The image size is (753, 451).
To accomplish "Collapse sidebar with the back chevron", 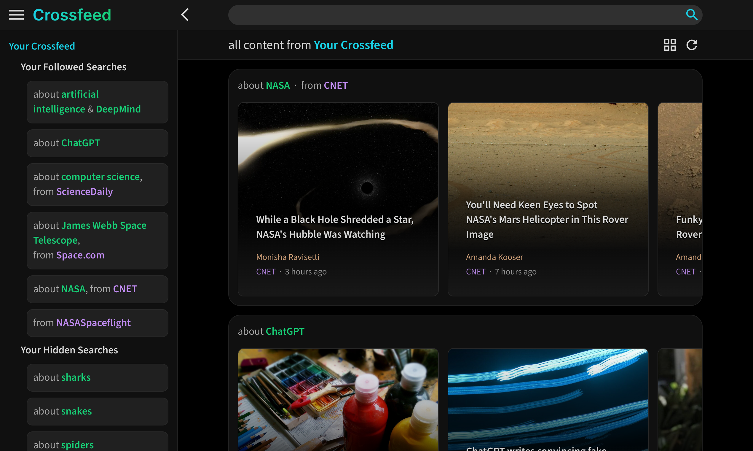I will point(185,15).
